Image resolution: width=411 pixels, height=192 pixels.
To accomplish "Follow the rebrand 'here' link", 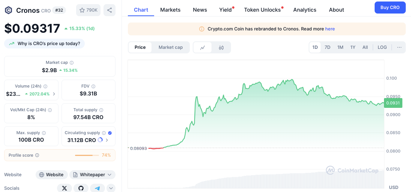I will click(x=330, y=29).
